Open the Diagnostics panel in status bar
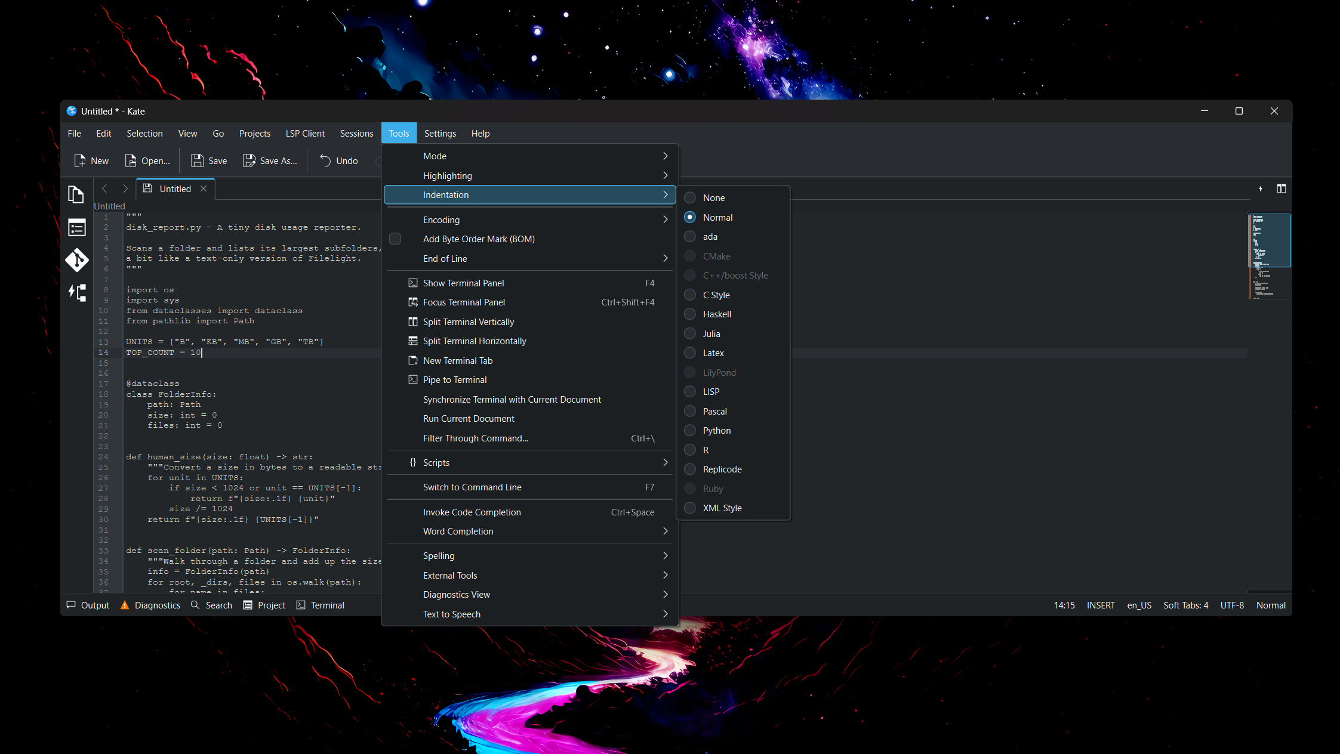The image size is (1340, 754). tap(150, 605)
